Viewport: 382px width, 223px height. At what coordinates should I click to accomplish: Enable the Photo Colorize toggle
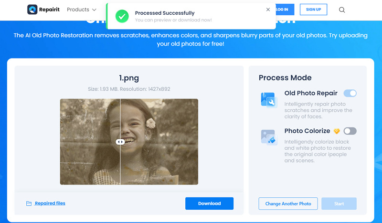pyautogui.click(x=350, y=131)
